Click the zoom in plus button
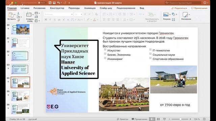 190,119
